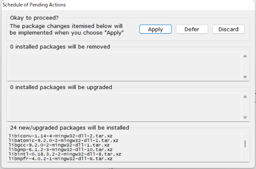Select libgcc-9.2.0-2-mingw32-dll-1.tar.xz entry
The height and width of the screenshot is (169, 256).
point(59,145)
